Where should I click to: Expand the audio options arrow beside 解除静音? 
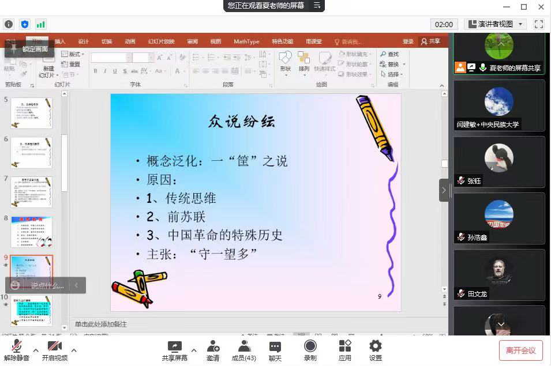[x=36, y=349]
